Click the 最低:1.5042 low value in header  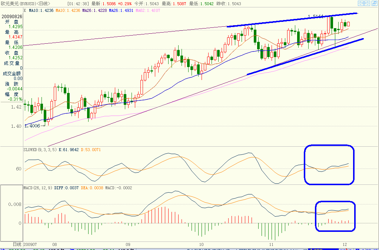[202, 4]
